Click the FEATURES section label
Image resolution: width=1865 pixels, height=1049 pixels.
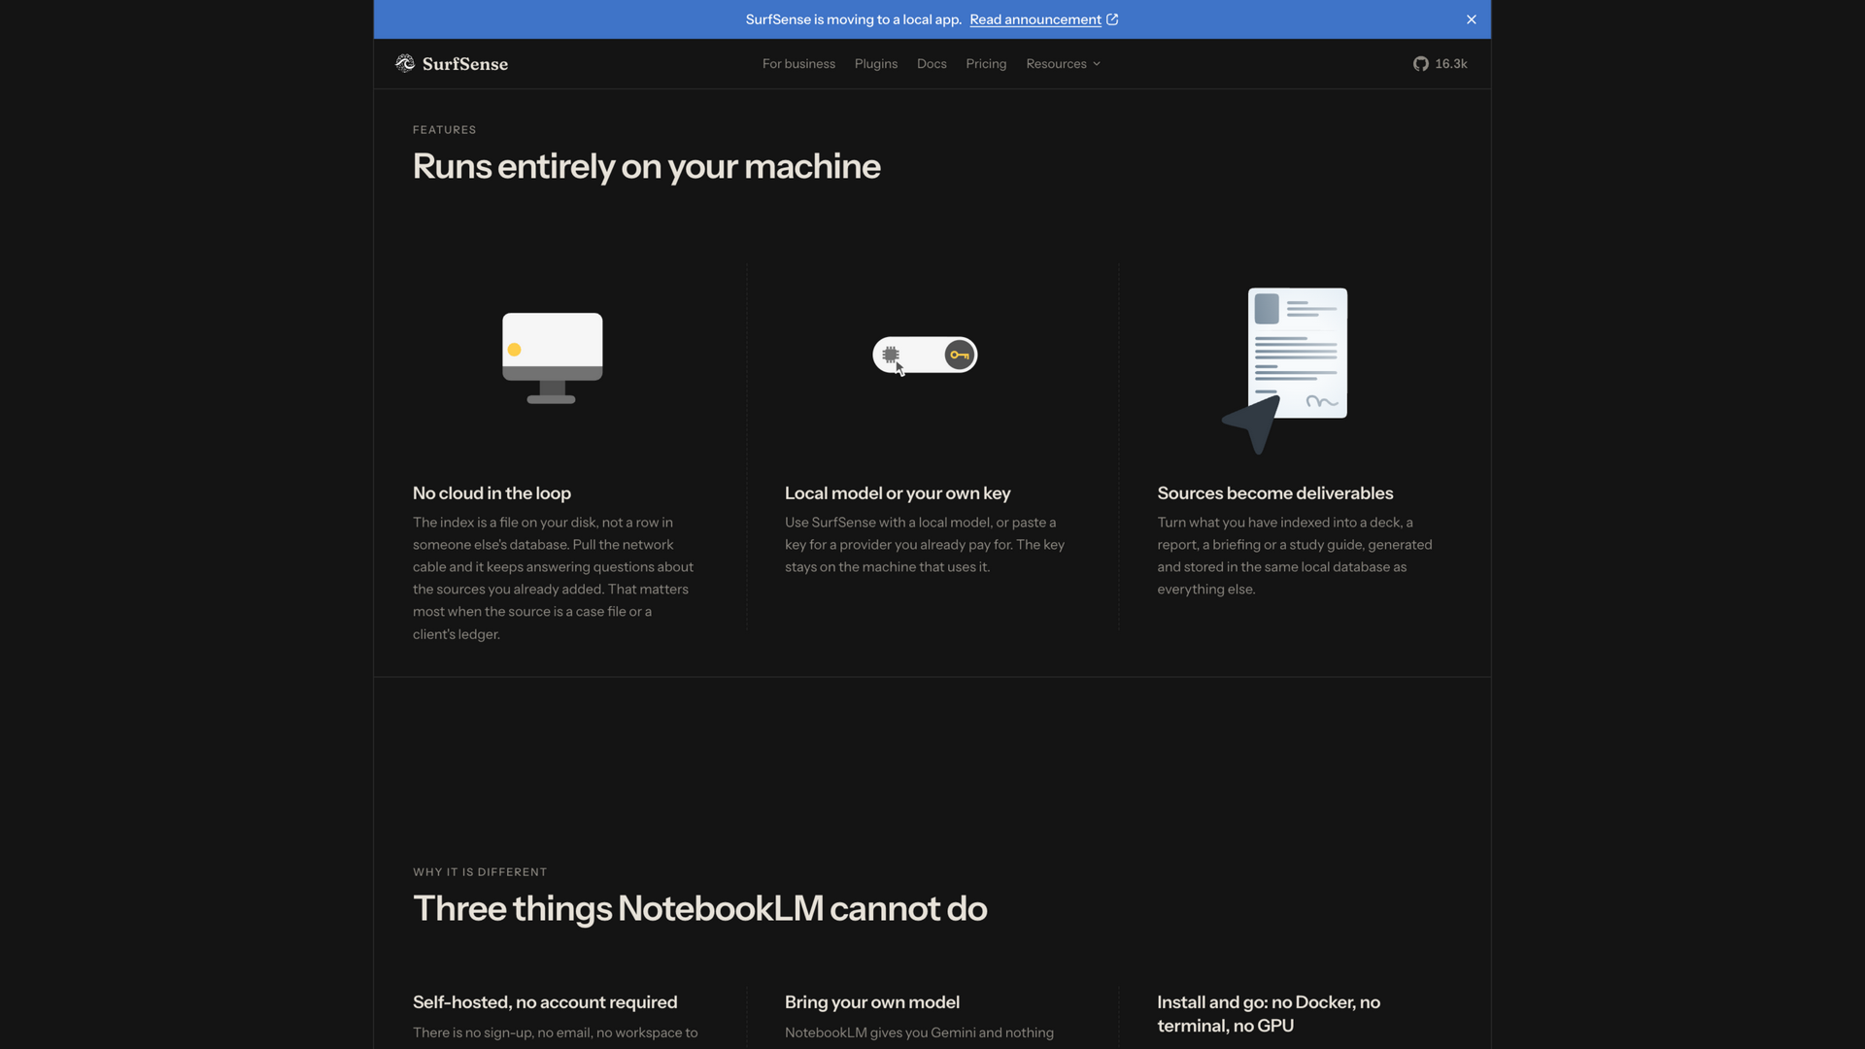click(x=444, y=130)
